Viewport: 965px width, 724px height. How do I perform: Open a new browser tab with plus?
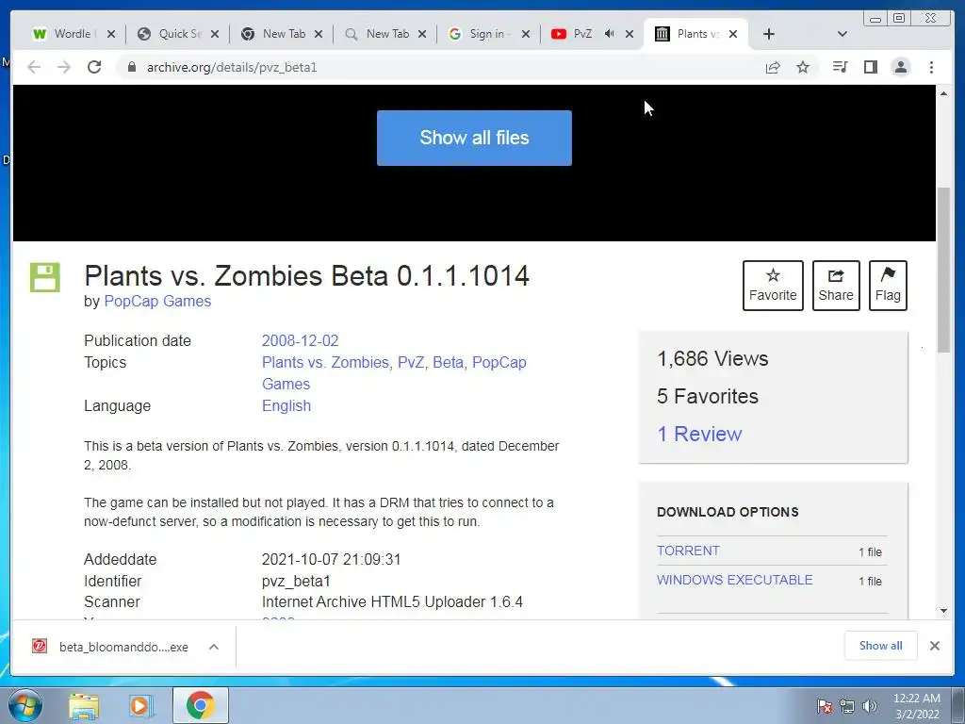(769, 34)
